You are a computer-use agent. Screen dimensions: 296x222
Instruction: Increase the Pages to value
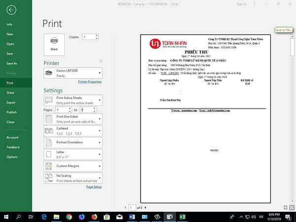click(95, 109)
